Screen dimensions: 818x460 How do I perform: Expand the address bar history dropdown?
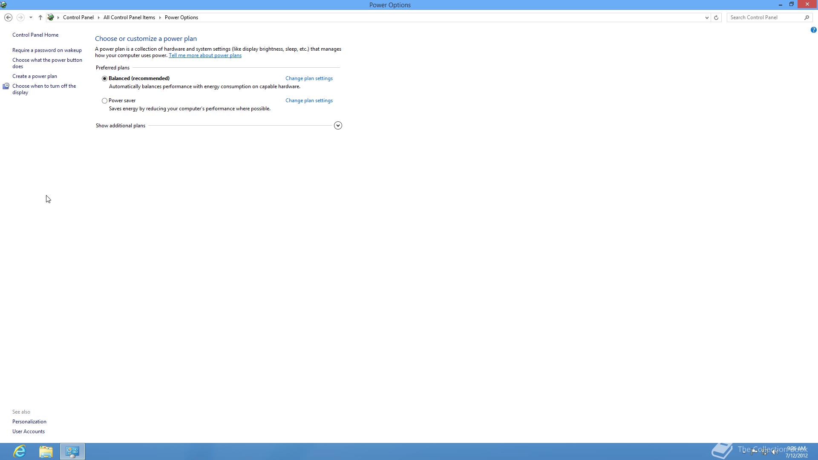click(x=706, y=17)
